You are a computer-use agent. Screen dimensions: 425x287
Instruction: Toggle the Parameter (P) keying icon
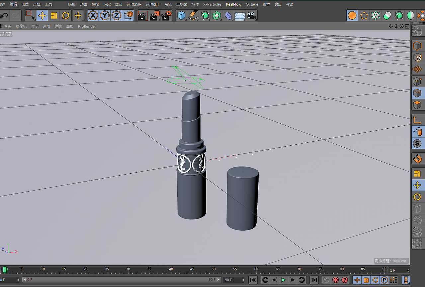coord(384,280)
